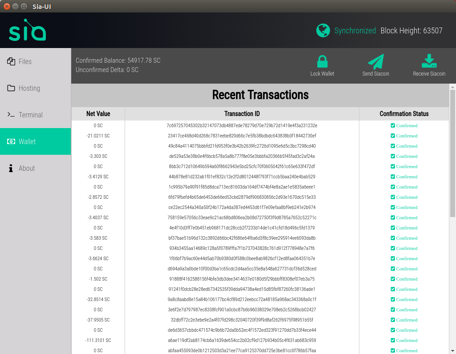Select transaction ID starting with 32dbff72
The image size is (456, 354).
pyautogui.click(x=242, y=320)
